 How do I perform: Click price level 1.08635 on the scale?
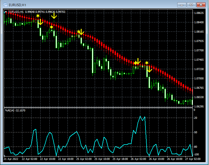(x=199, y=13)
